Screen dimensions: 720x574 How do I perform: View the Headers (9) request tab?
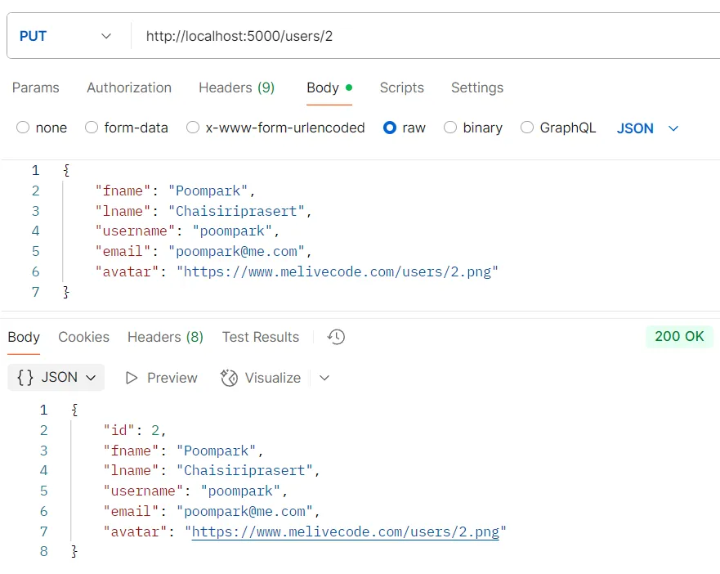pos(236,87)
